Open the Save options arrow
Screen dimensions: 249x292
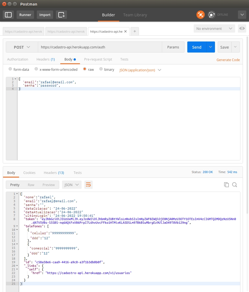click(235, 47)
